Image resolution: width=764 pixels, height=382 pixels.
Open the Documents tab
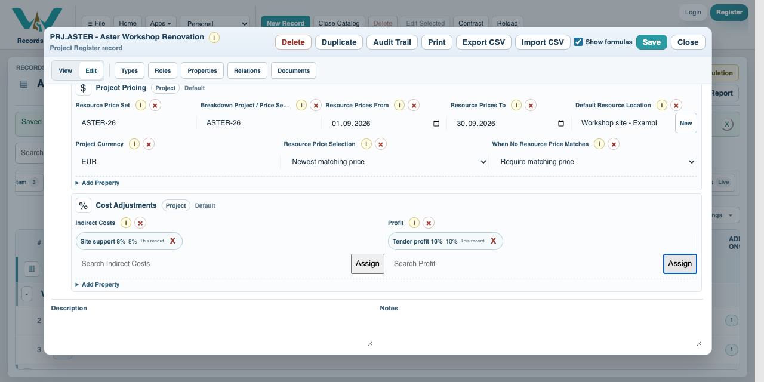point(294,70)
